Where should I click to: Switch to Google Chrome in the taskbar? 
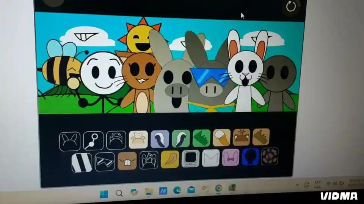pyautogui.click(x=218, y=188)
